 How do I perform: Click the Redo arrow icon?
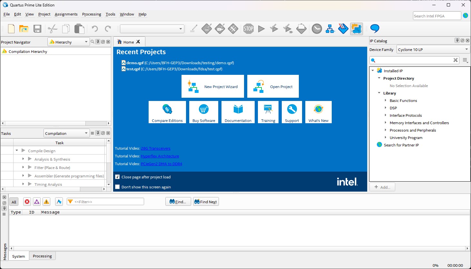click(108, 29)
